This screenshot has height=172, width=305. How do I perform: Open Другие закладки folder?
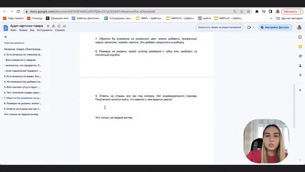coord(289,18)
